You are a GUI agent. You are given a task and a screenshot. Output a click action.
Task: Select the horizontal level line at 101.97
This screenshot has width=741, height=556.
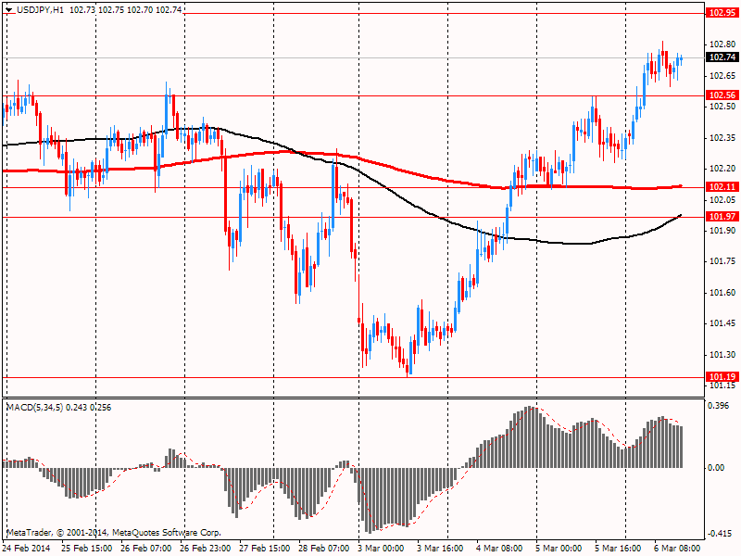[x=354, y=217]
